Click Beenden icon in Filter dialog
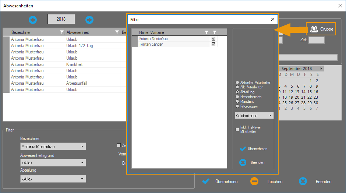The image size is (346, 193). point(243,162)
